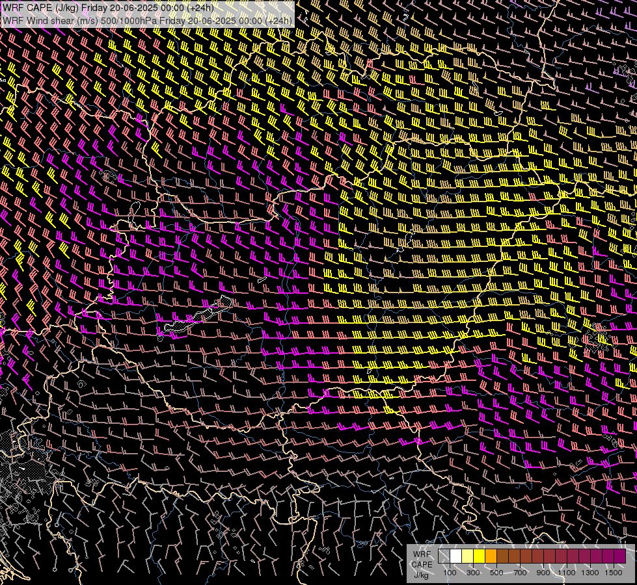Image resolution: width=637 pixels, height=585 pixels.
Task: Select the bright yellow CAPE legend swatch
Action: tap(480, 556)
